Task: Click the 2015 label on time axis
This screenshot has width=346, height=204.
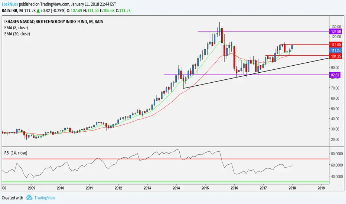Action: [x=205, y=188]
